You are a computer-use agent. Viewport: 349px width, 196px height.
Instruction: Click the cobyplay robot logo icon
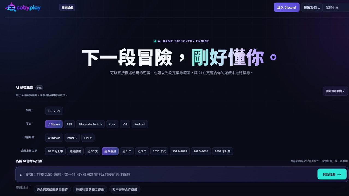pyautogui.click(x=11, y=7)
